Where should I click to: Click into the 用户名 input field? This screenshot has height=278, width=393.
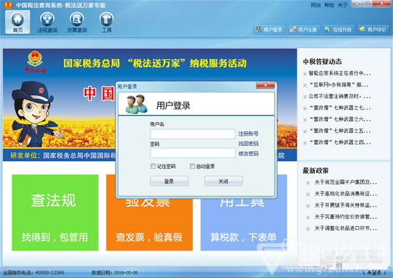coord(193,134)
